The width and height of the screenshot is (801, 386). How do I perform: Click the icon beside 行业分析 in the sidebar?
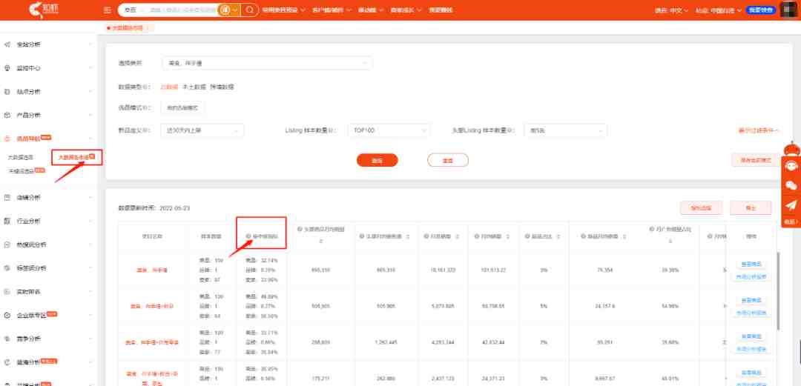coord(7,221)
